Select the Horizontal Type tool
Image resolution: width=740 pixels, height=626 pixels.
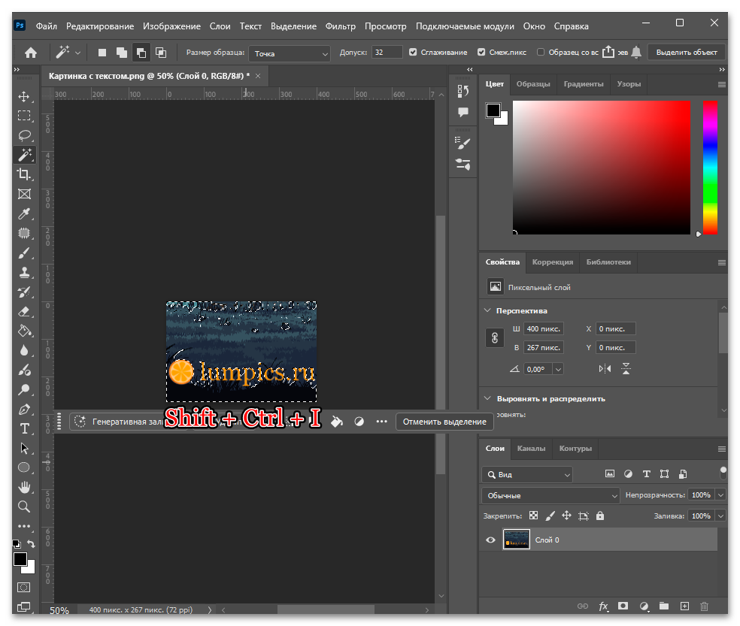[x=24, y=429]
